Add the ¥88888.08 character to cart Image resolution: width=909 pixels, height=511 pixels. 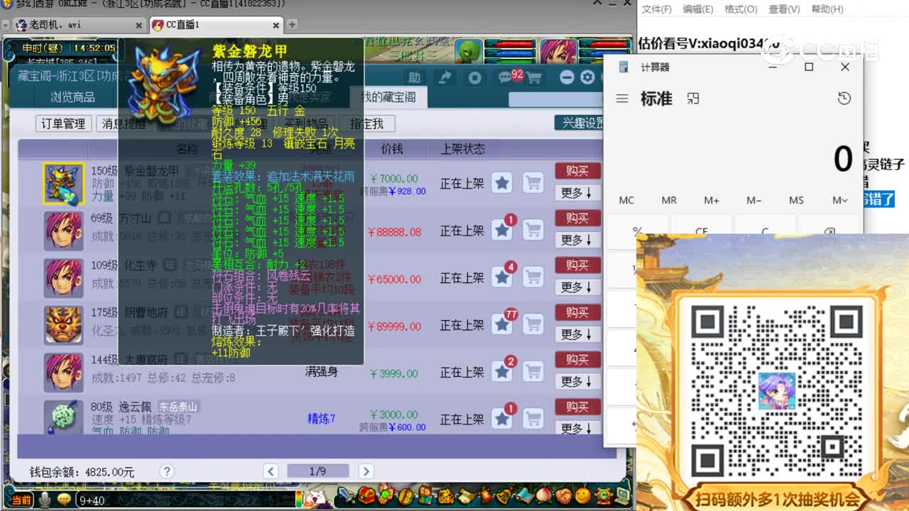coord(533,230)
